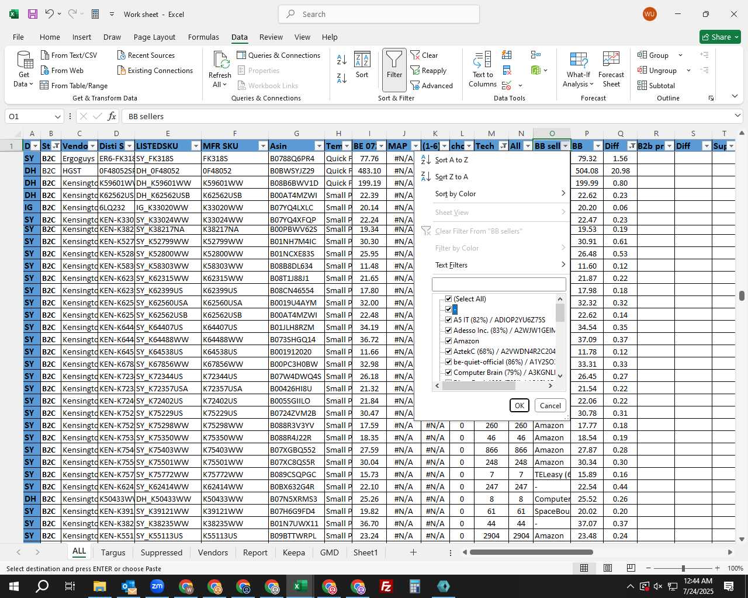Click Clear filter in ribbon
This screenshot has width=748, height=598.
click(x=424, y=55)
